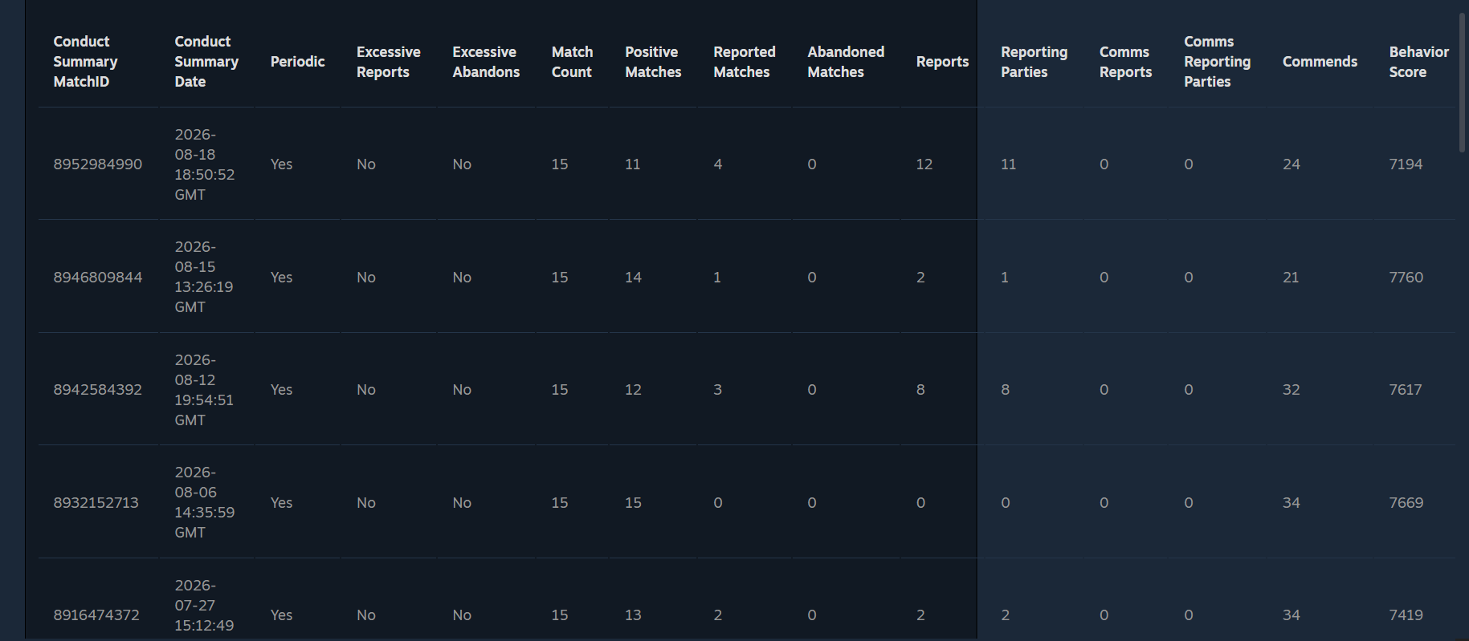Viewport: 1469px width, 641px height.
Task: Select behavior score 7760
Action: click(1406, 277)
